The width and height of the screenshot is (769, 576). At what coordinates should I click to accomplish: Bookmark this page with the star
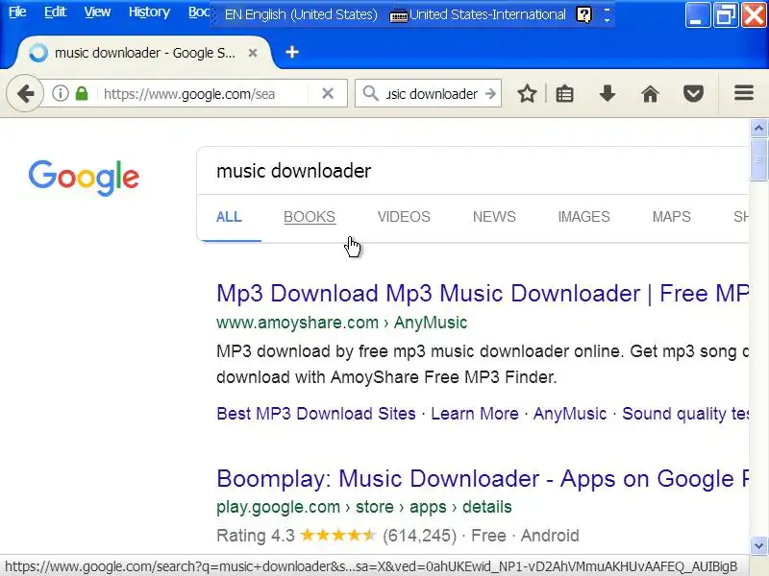click(527, 93)
